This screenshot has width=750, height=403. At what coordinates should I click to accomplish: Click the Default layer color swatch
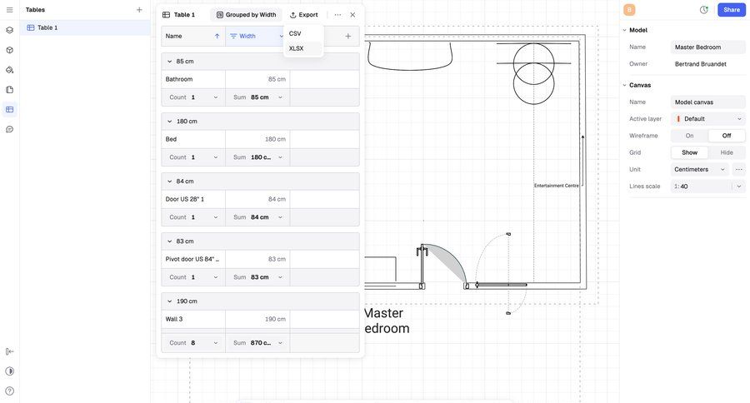(678, 119)
